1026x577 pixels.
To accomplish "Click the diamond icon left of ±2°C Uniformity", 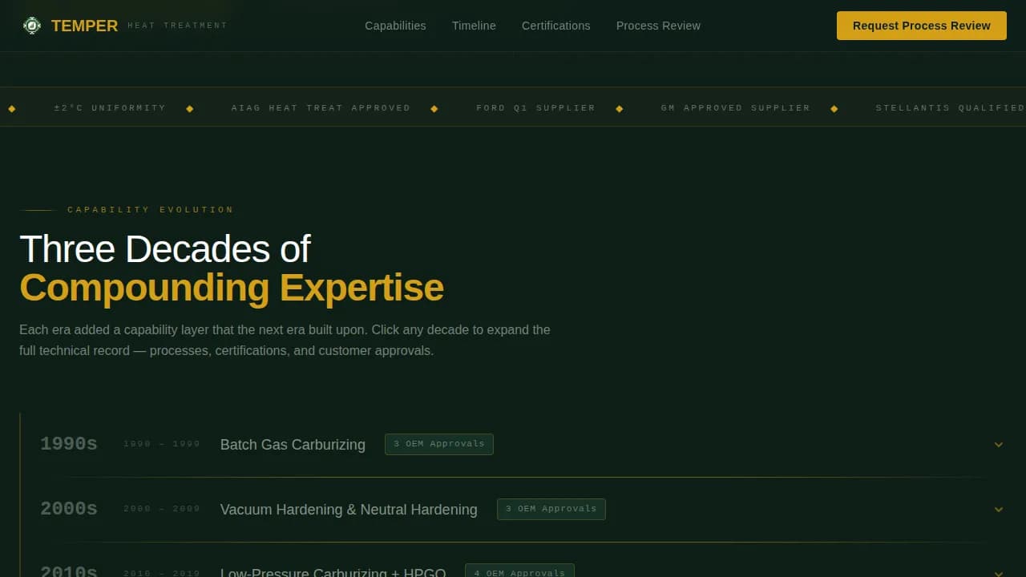I will click(x=12, y=107).
